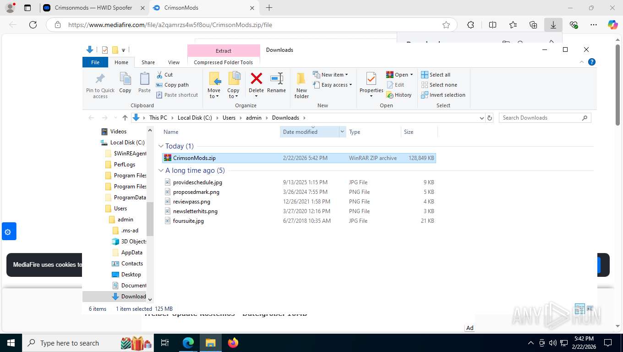Open address bar history dropdown
Image resolution: width=623 pixels, height=352 pixels.
click(x=481, y=118)
